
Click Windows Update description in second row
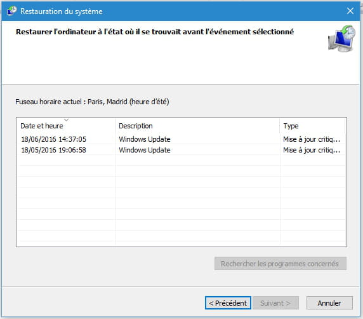point(145,150)
